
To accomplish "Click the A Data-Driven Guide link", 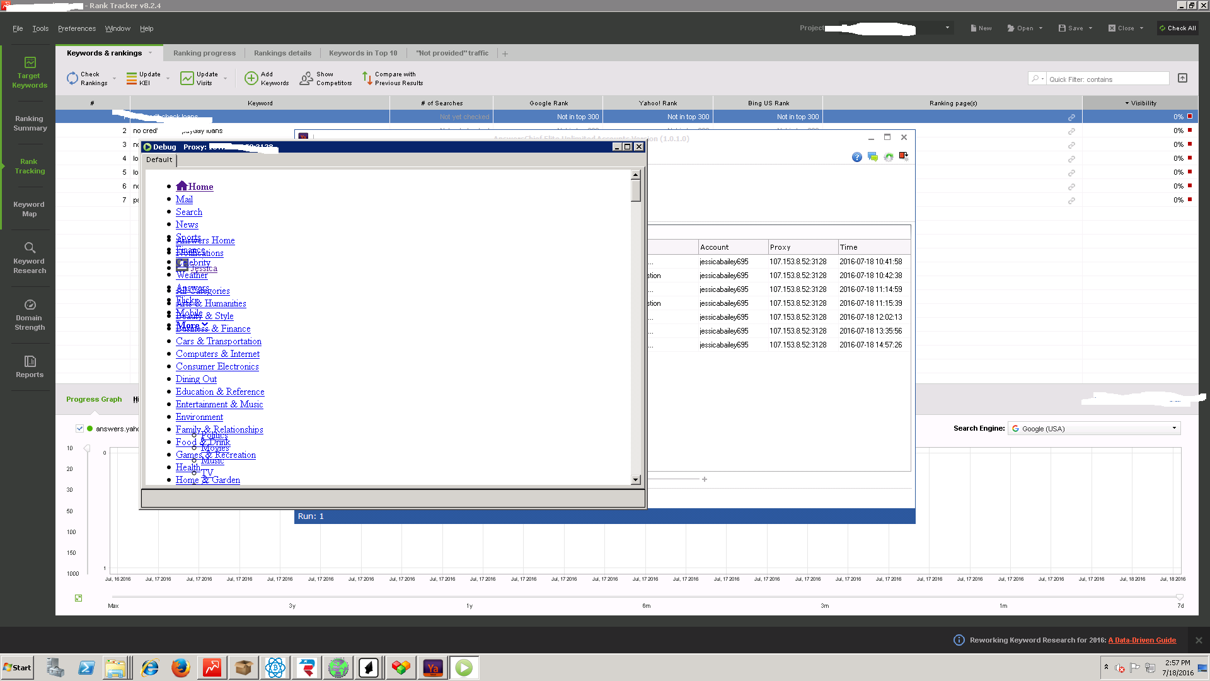I will tap(1142, 640).
